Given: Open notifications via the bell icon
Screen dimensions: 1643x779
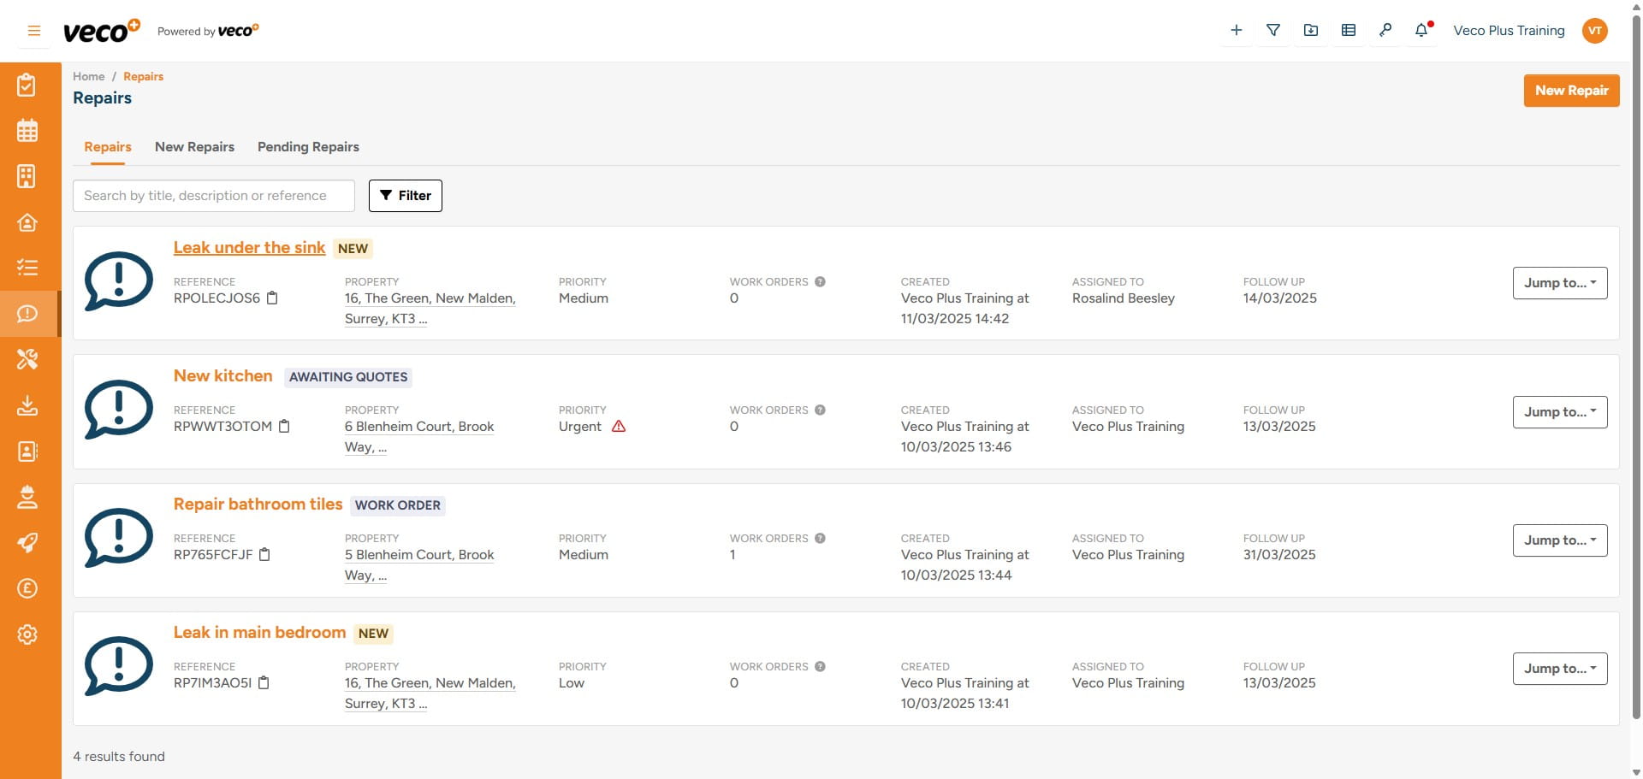Looking at the screenshot, I should point(1421,30).
